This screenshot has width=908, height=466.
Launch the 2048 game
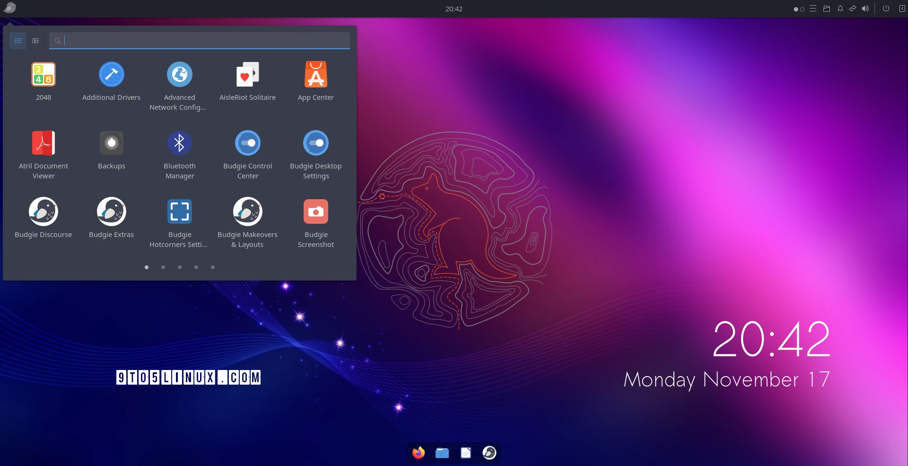click(x=44, y=75)
